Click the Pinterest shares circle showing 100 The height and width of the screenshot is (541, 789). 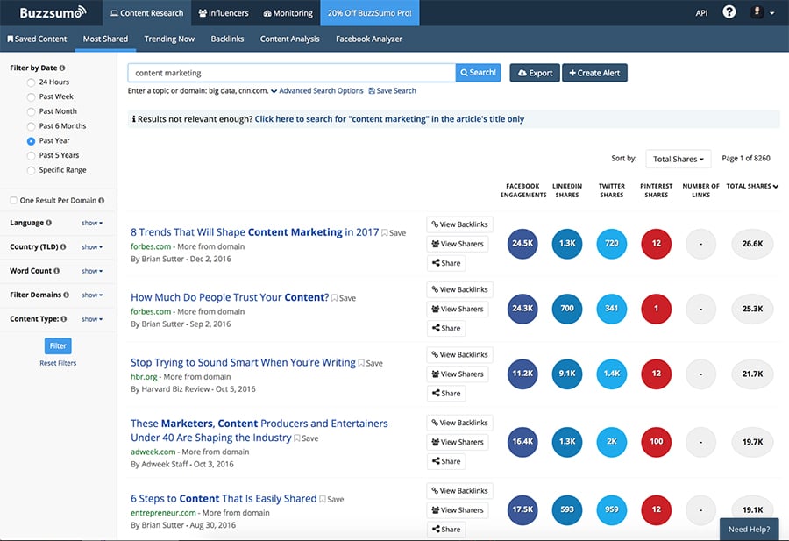coord(657,442)
